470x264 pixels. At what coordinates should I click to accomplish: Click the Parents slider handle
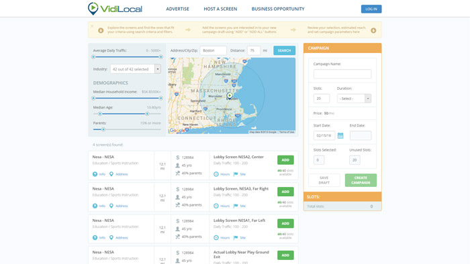(103, 129)
